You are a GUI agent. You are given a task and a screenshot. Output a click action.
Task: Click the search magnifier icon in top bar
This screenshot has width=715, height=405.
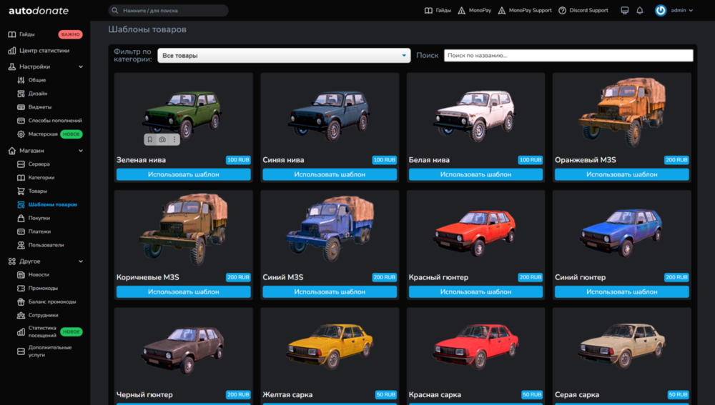[115, 11]
